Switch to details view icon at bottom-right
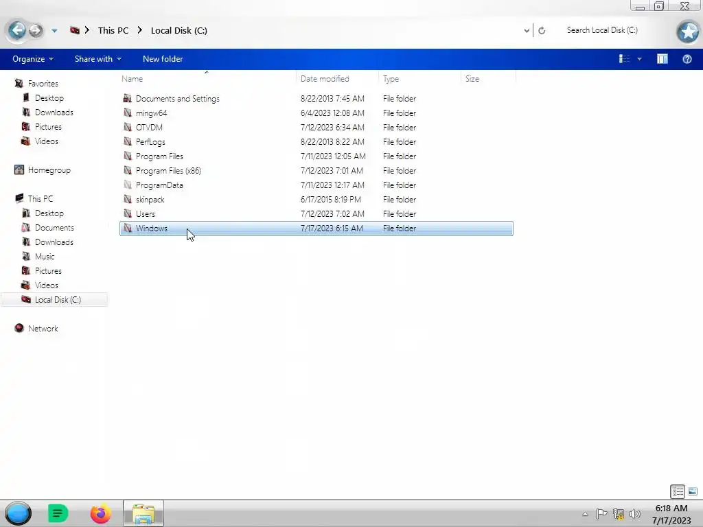Screen dimensions: 703x527 (x=678, y=491)
